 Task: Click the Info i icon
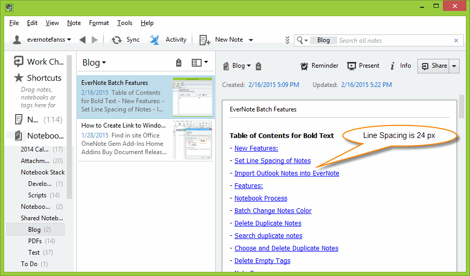tap(392, 66)
